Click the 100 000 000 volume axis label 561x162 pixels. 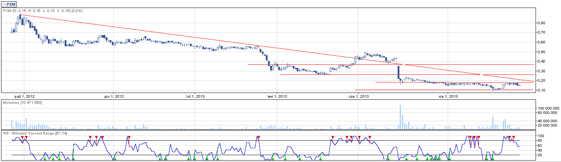[548, 108]
